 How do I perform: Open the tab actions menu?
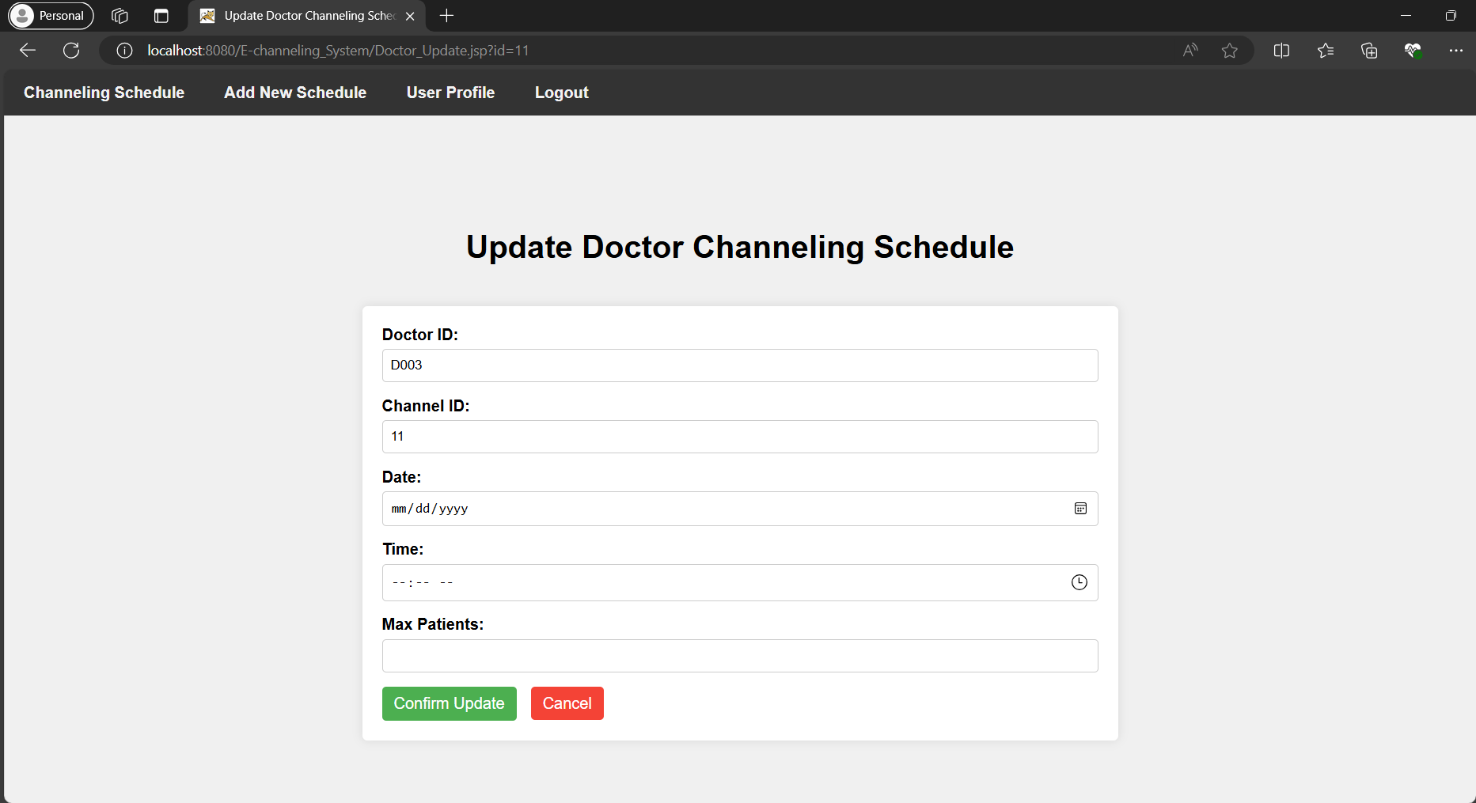(161, 16)
